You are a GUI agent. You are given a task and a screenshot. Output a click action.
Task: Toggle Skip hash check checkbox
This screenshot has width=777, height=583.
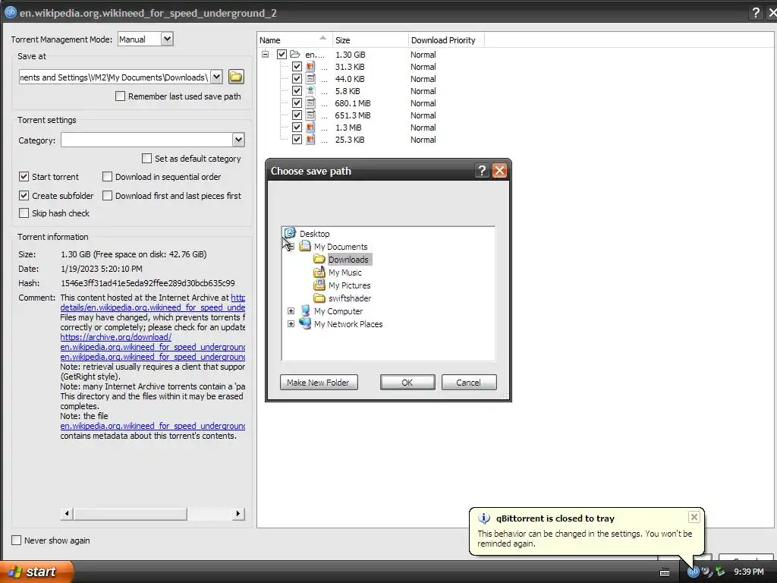[24, 213]
